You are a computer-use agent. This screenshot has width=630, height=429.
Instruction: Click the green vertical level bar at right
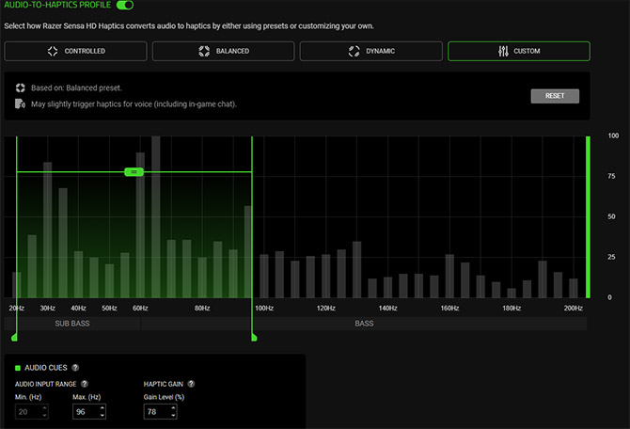[589, 217]
